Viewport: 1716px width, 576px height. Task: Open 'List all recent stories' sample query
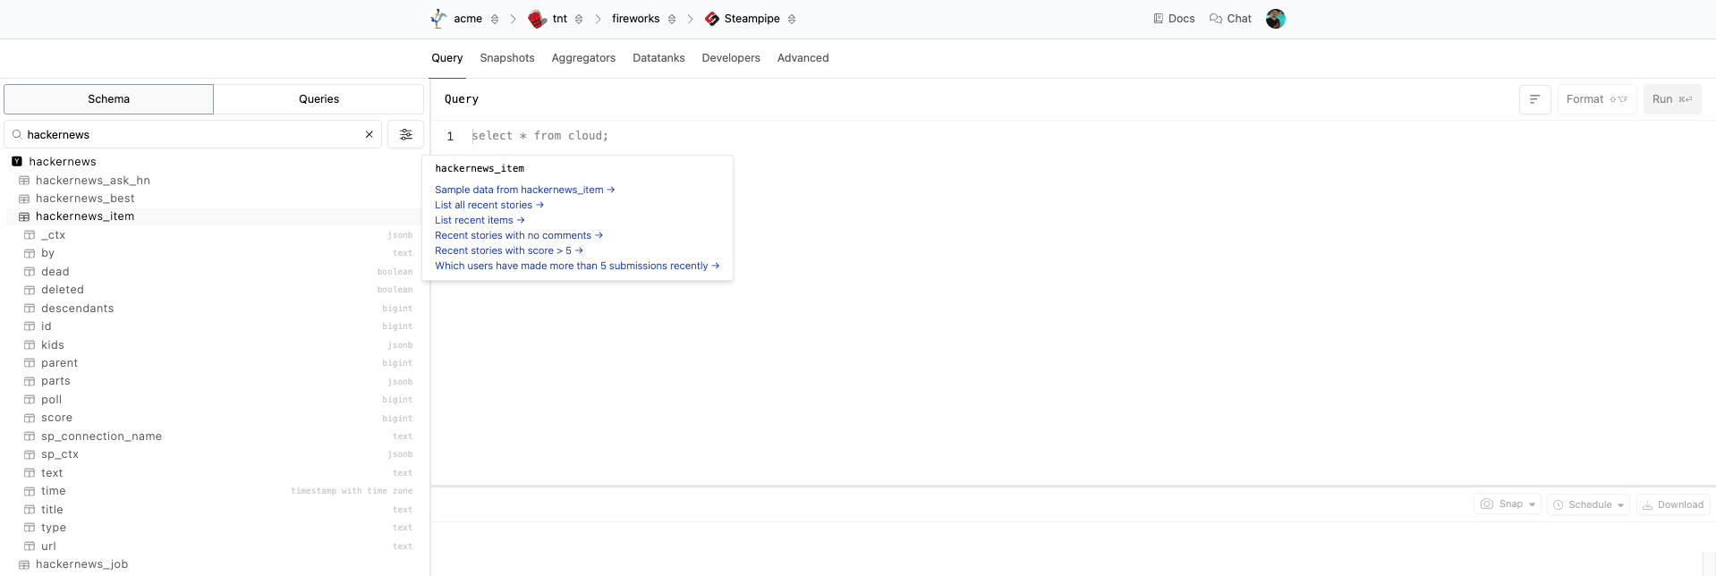(488, 205)
